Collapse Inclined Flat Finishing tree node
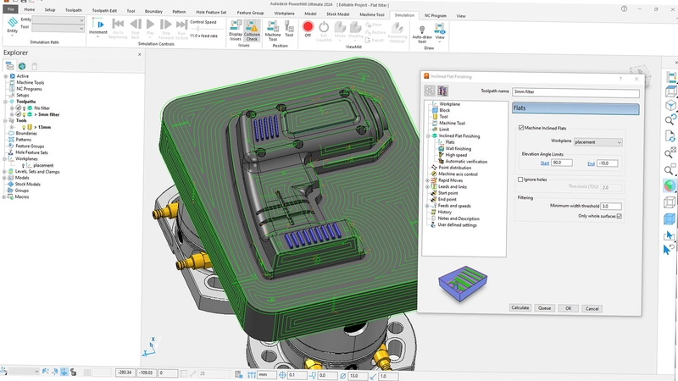Viewport: 678px width, 381px height. click(x=428, y=136)
